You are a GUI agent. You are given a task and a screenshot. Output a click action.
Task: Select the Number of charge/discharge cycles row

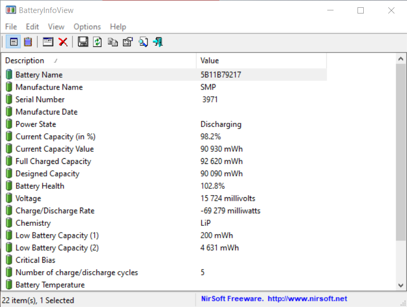tap(166, 272)
